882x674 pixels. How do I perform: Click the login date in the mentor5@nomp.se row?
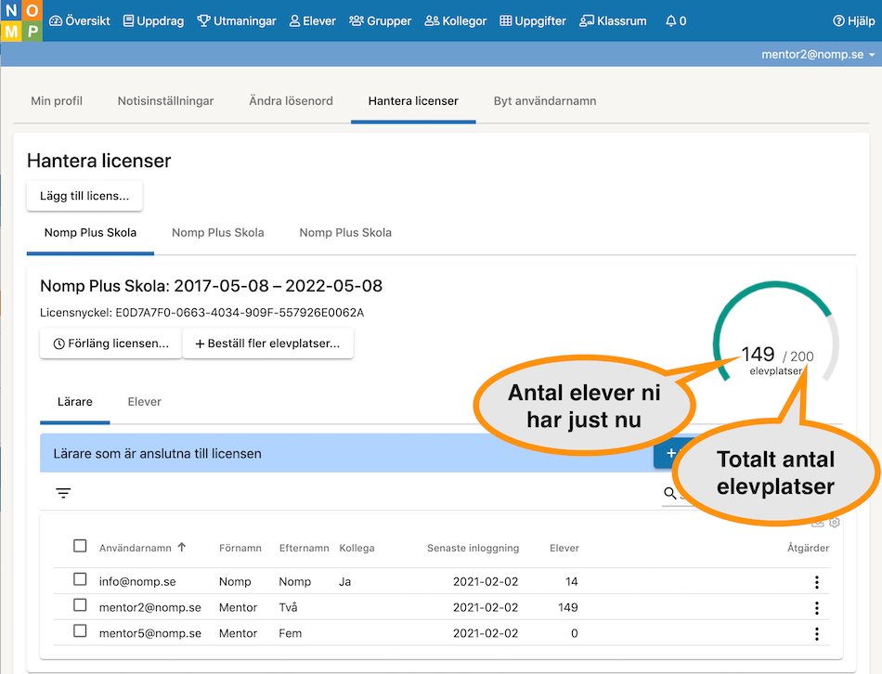[486, 633]
